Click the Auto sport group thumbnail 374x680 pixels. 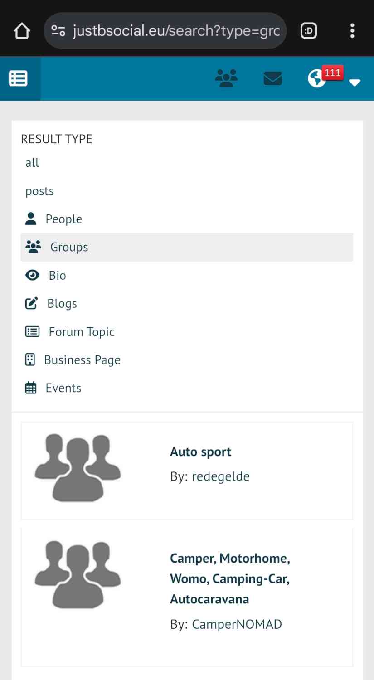point(78,468)
